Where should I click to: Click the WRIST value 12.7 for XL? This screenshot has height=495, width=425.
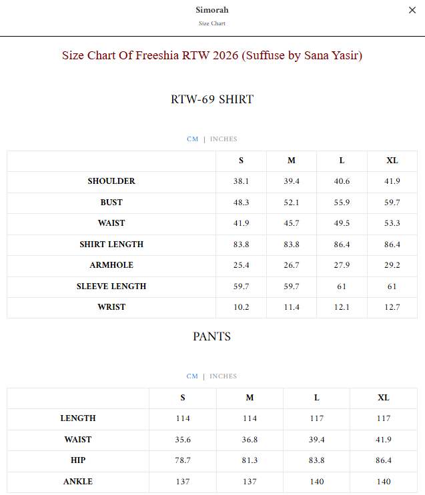(x=392, y=307)
